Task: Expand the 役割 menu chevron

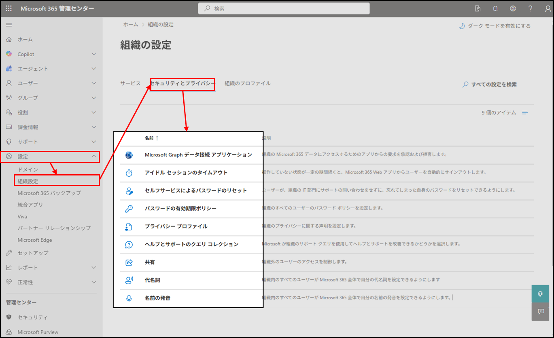Action: (94, 112)
